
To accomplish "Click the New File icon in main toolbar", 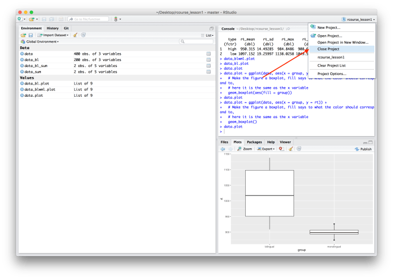I will coord(20,19).
